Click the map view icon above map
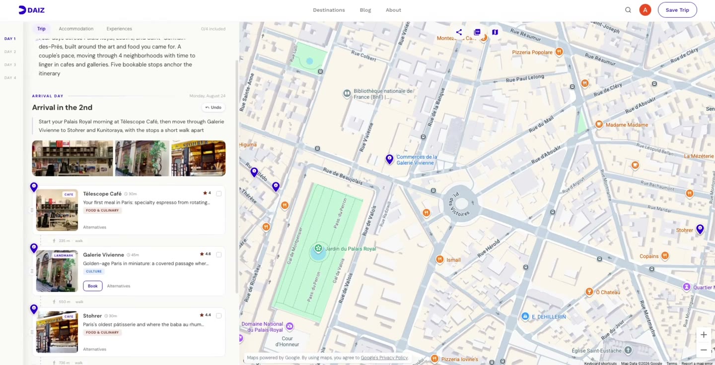Image resolution: width=715 pixels, height=365 pixels. [495, 32]
